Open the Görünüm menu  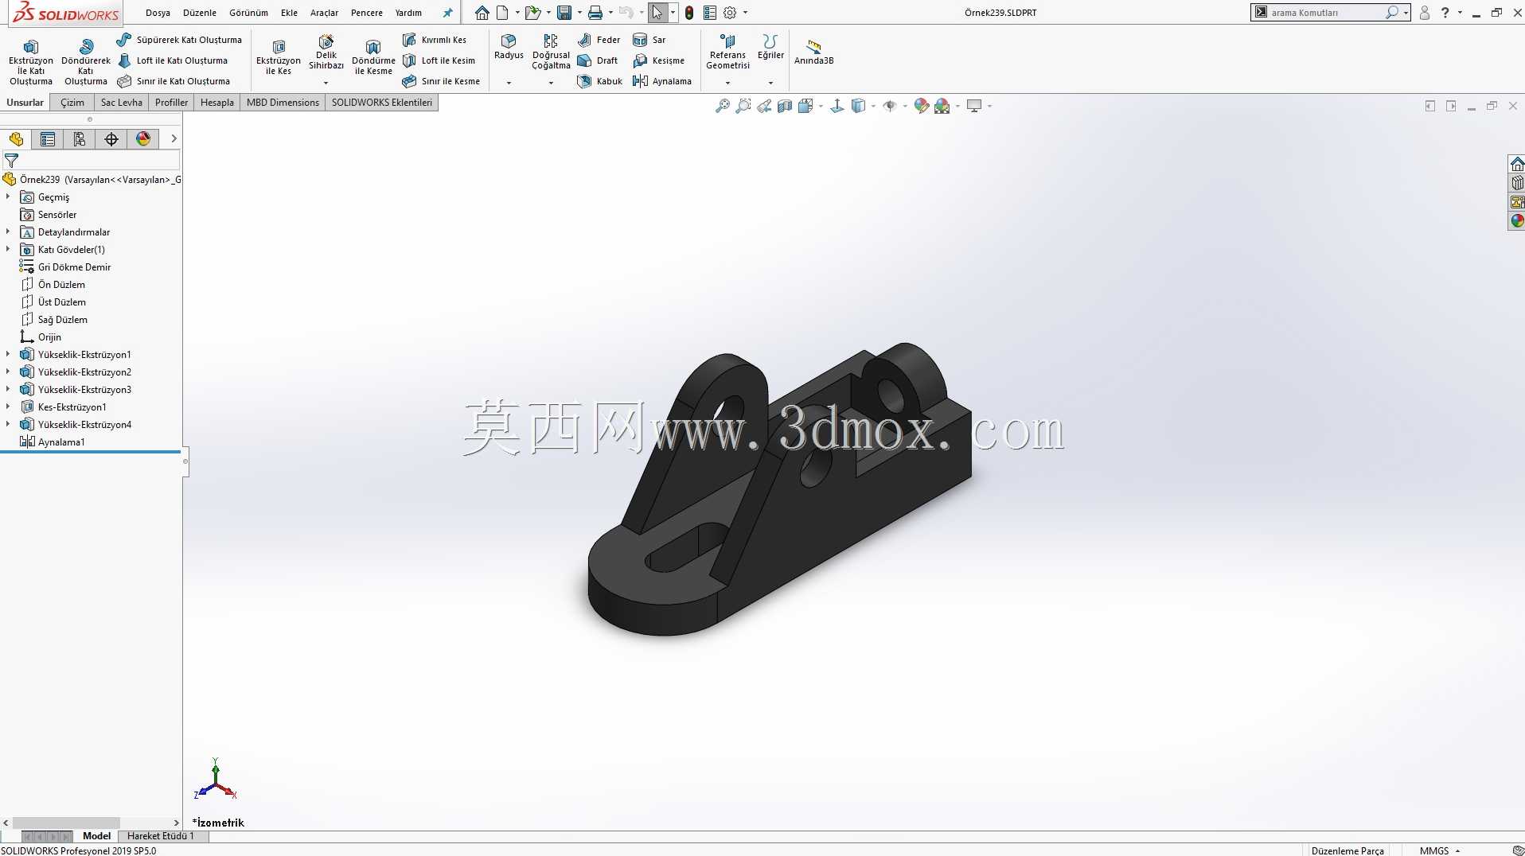point(248,13)
